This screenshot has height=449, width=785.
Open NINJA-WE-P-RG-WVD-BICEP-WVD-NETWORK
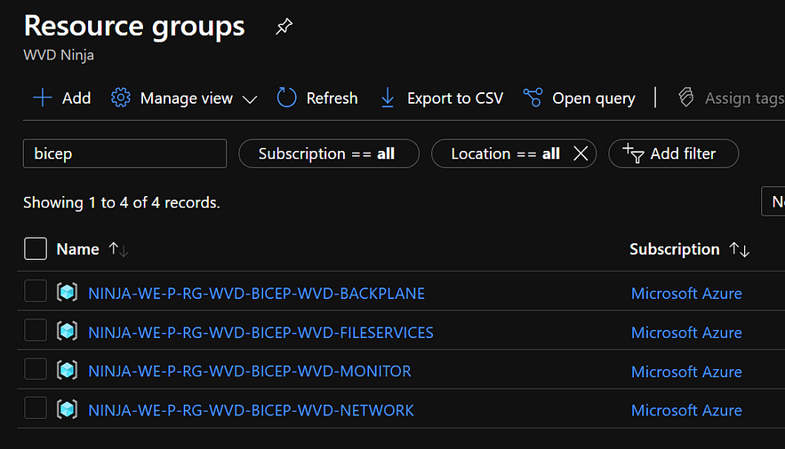pos(252,410)
